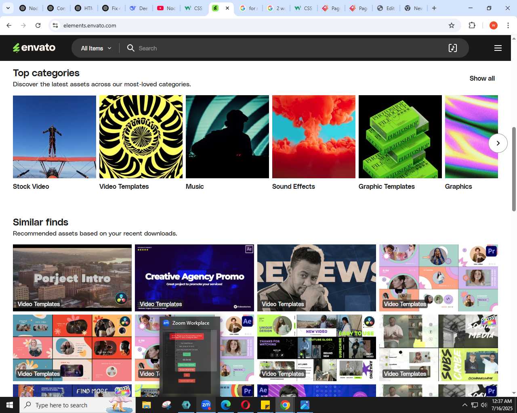Click Video Templates tag on Unique Design card
This screenshot has height=413, width=517.
[x=283, y=374]
